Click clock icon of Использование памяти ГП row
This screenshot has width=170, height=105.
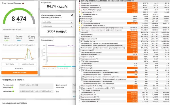tap(80, 59)
